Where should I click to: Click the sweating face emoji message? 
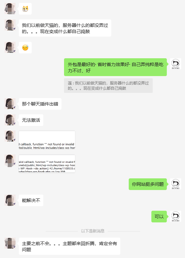[x=25, y=48]
